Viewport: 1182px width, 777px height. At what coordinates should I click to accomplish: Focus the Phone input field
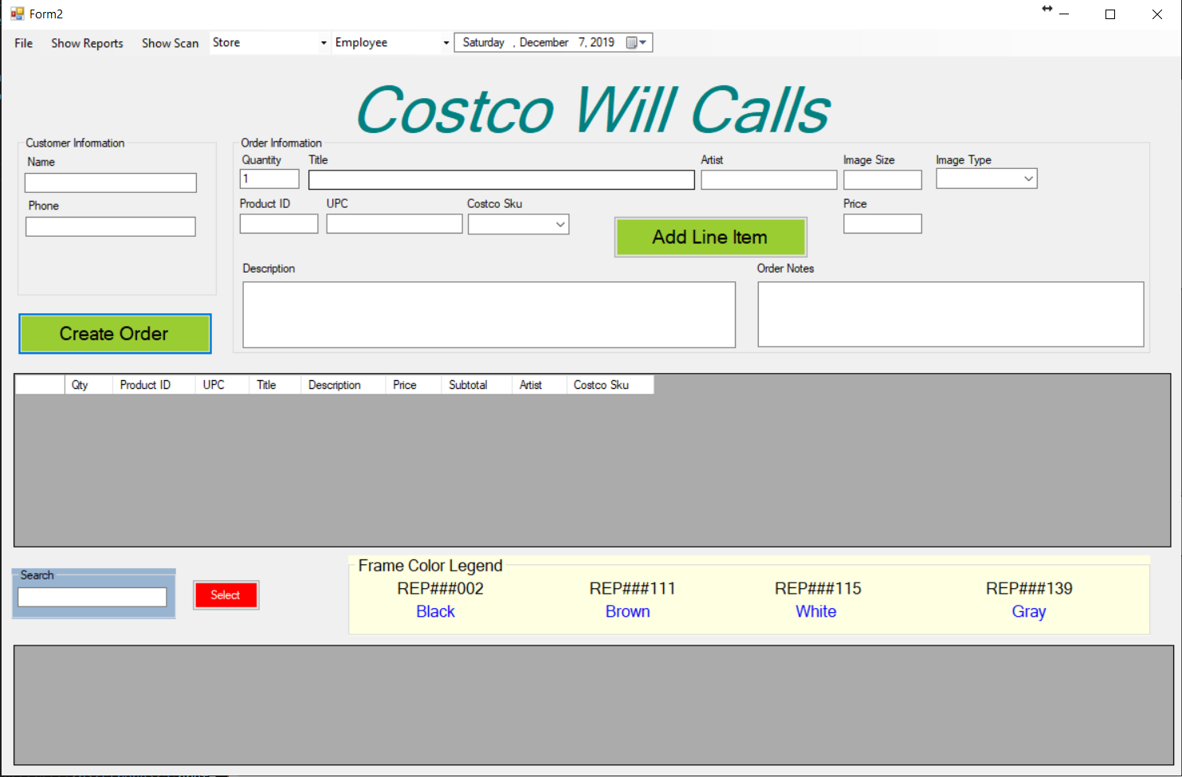point(111,227)
